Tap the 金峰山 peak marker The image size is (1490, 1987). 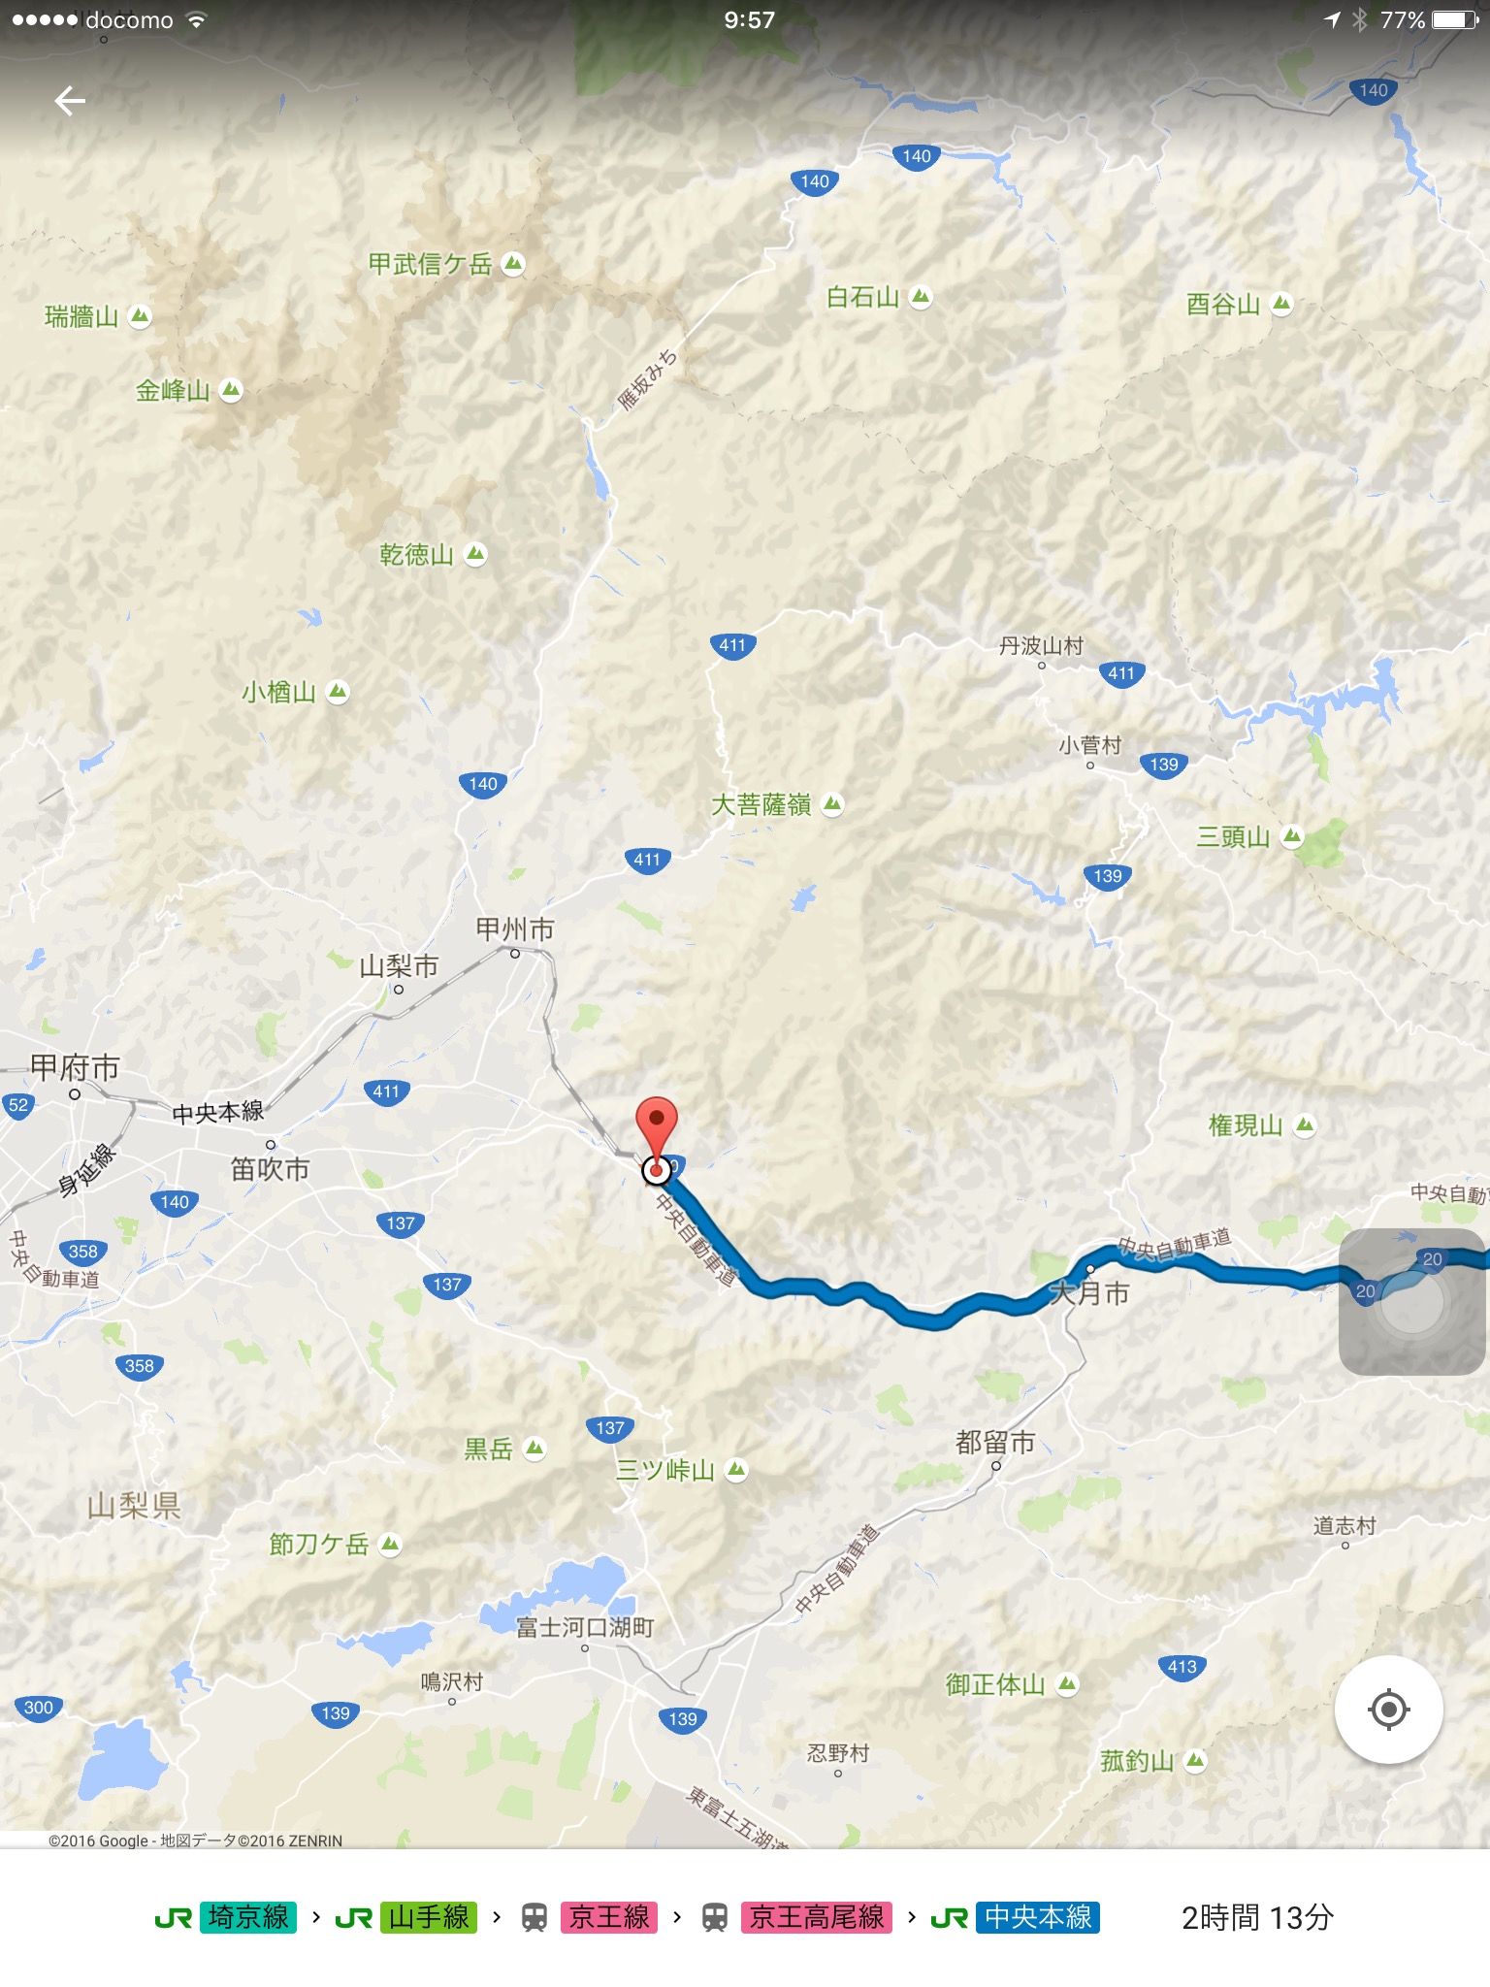[231, 390]
